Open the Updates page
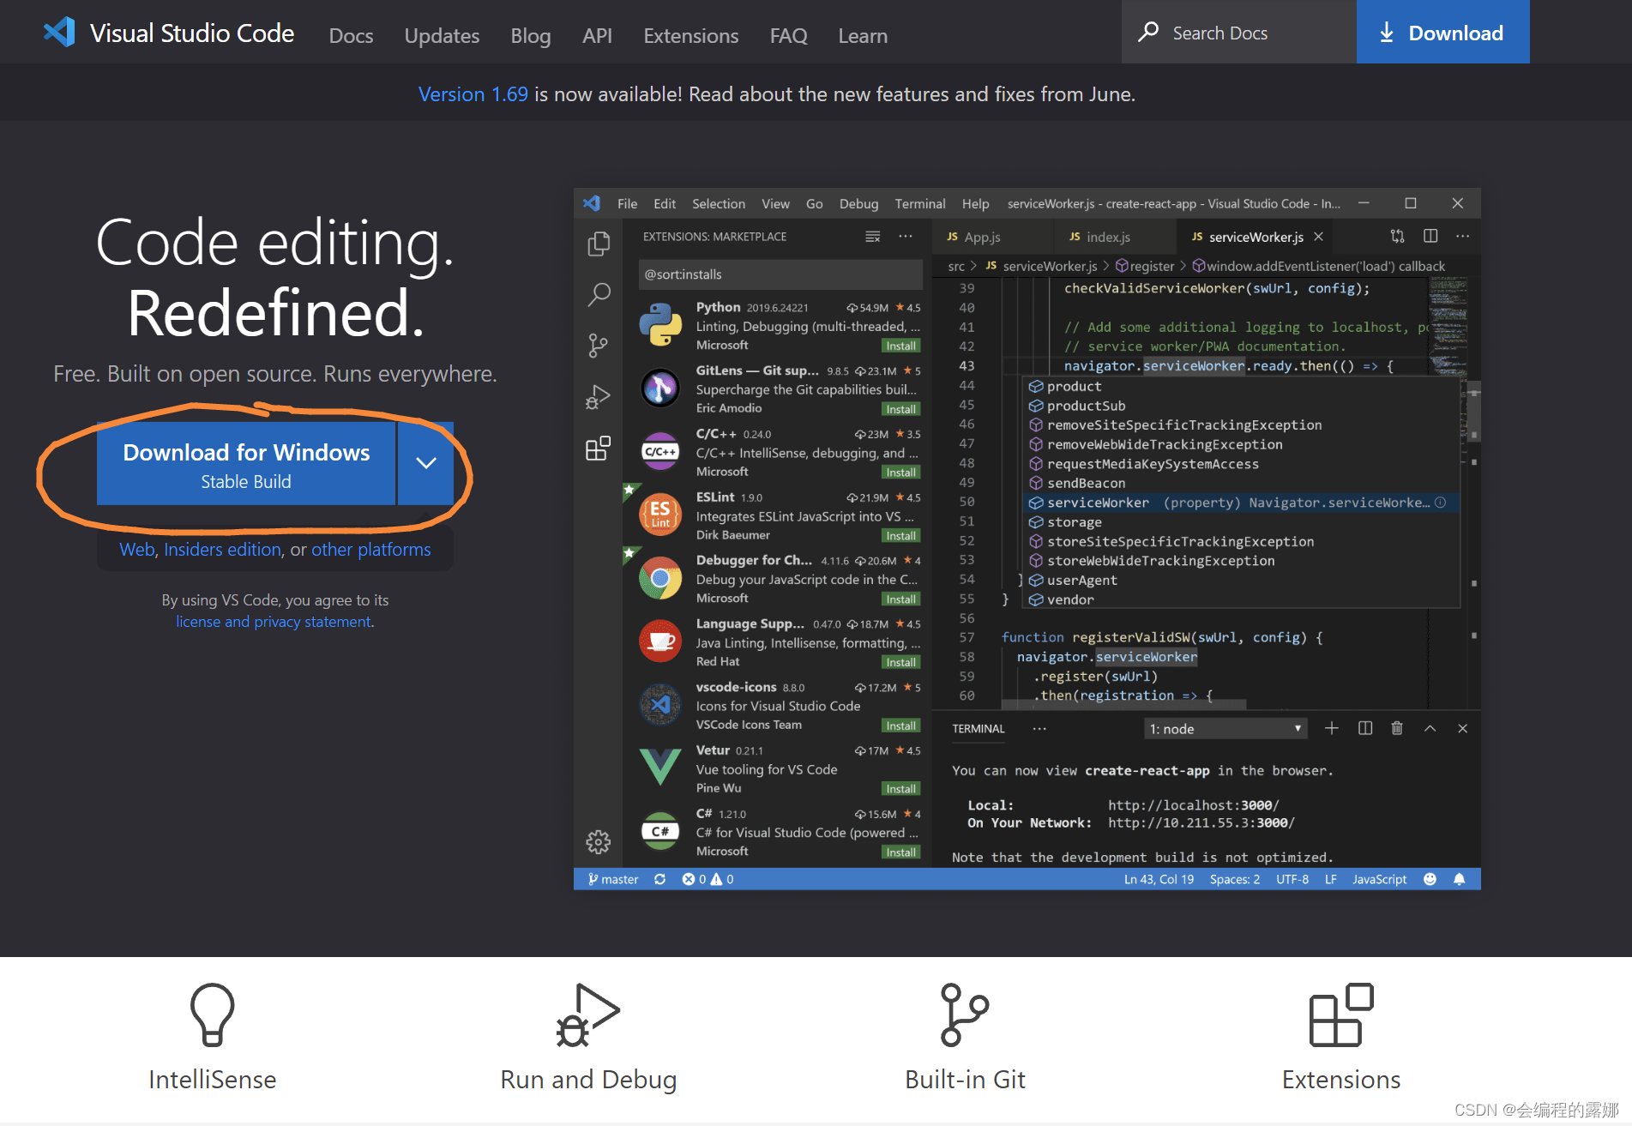 tap(442, 35)
